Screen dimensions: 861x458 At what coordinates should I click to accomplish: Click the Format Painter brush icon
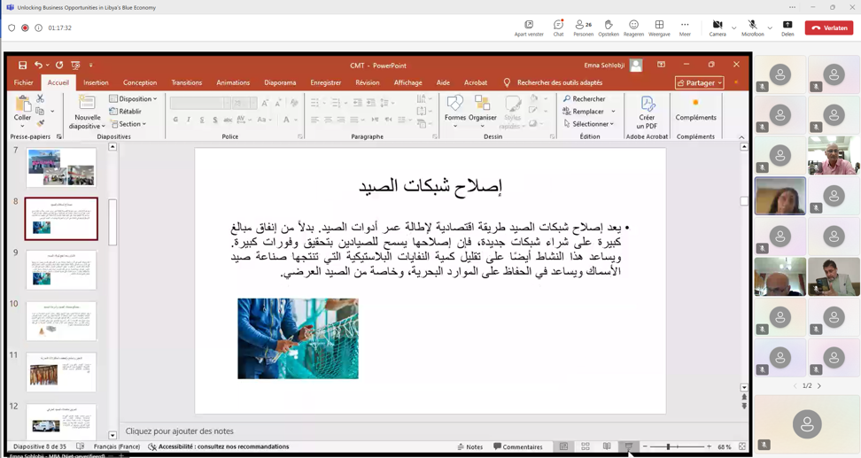point(40,123)
